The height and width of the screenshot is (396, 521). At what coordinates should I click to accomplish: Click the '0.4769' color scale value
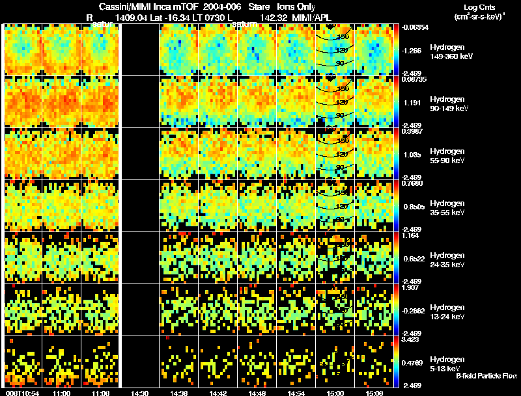pos(413,363)
